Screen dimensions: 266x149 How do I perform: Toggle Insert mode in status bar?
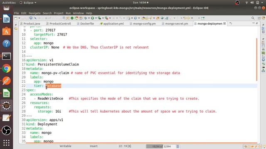(x=94, y=146)
